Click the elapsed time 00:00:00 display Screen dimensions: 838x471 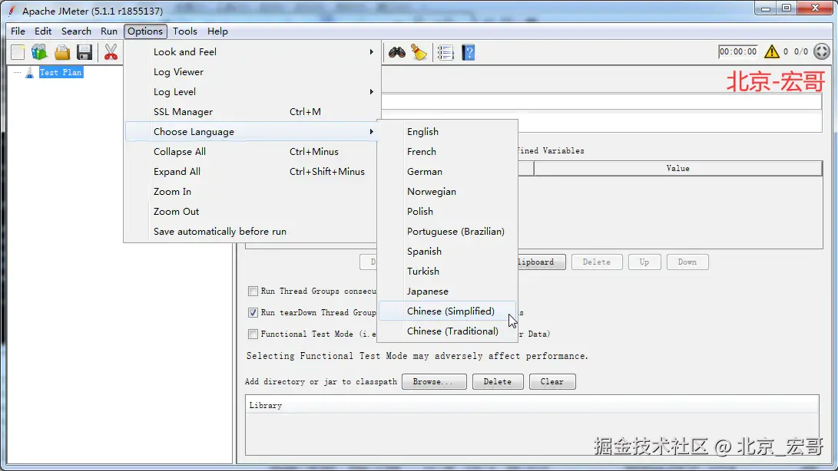click(738, 51)
